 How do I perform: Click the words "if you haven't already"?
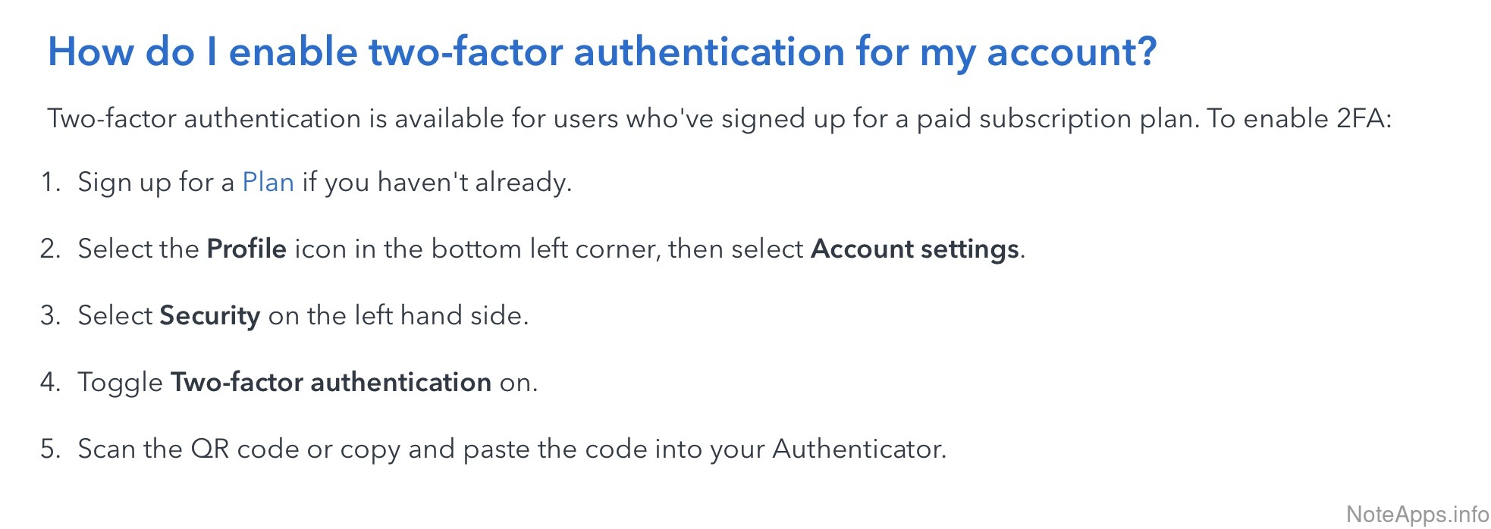pos(436,183)
